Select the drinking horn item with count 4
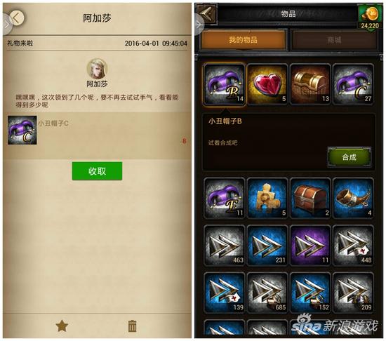The image size is (386, 341). coord(353,198)
